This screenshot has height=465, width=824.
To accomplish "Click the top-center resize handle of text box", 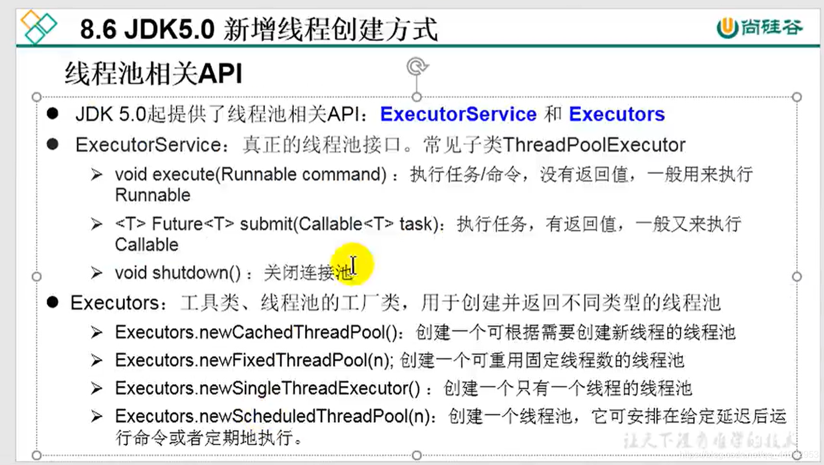I will click(417, 97).
